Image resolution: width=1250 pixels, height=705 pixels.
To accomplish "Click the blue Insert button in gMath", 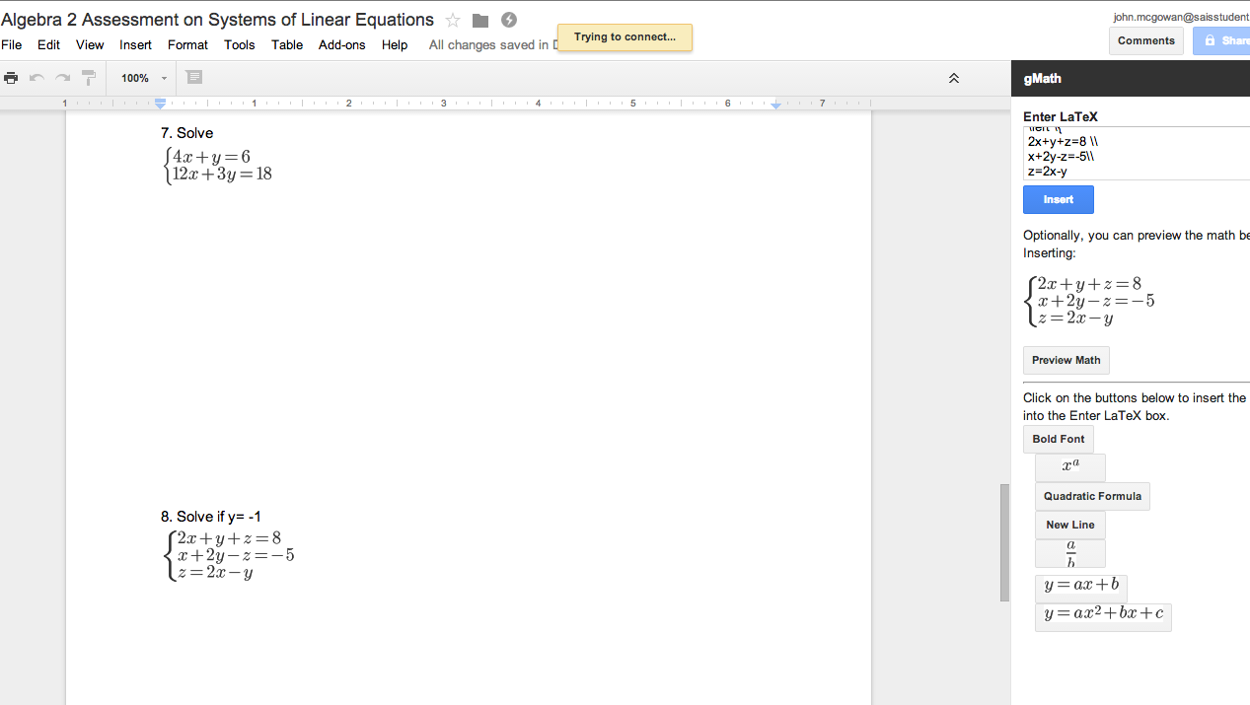I will coord(1059,199).
